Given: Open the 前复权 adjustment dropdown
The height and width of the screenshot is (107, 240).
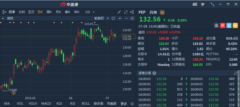Looking at the screenshot, I should (x=101, y=18).
